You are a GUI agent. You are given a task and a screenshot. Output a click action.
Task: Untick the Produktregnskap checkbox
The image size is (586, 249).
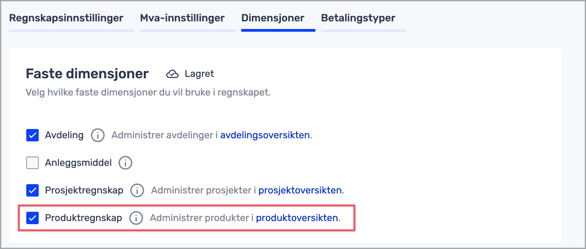coord(32,218)
